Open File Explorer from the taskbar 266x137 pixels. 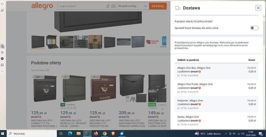(x=79, y=134)
